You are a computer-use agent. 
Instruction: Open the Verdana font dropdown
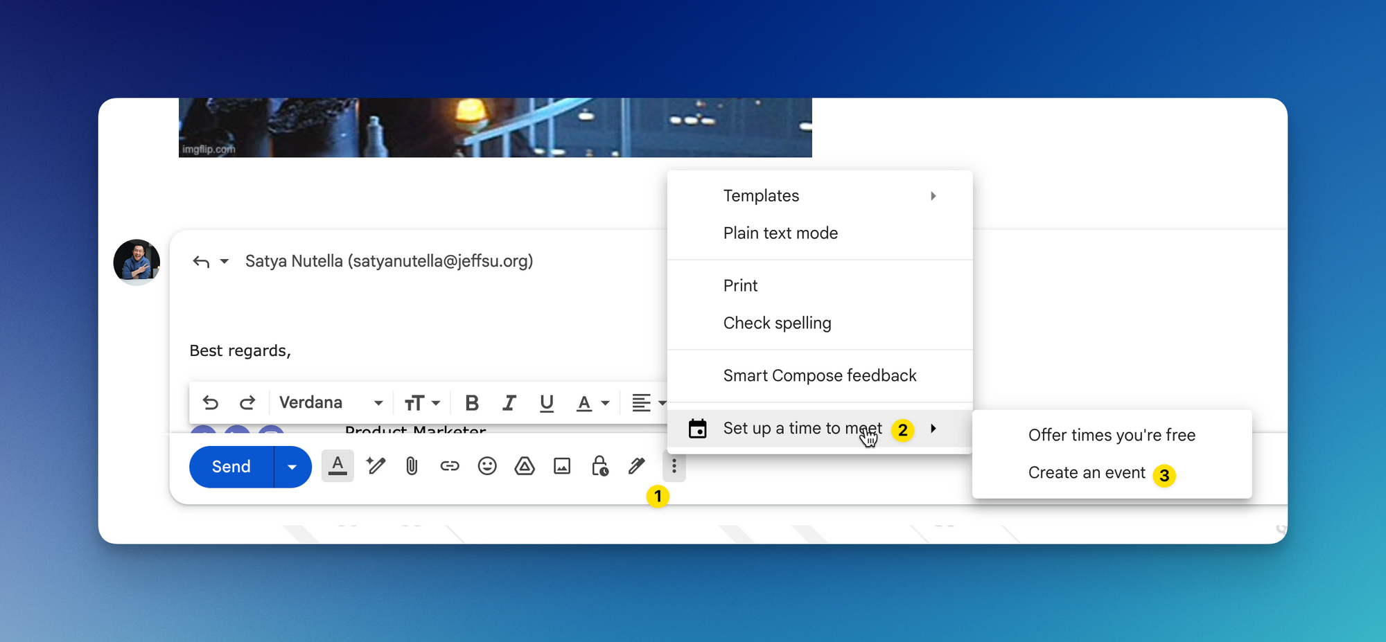pos(331,403)
